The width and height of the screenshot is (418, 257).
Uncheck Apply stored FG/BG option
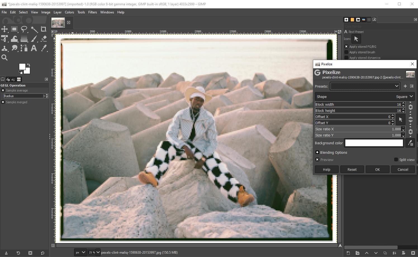pos(346,46)
